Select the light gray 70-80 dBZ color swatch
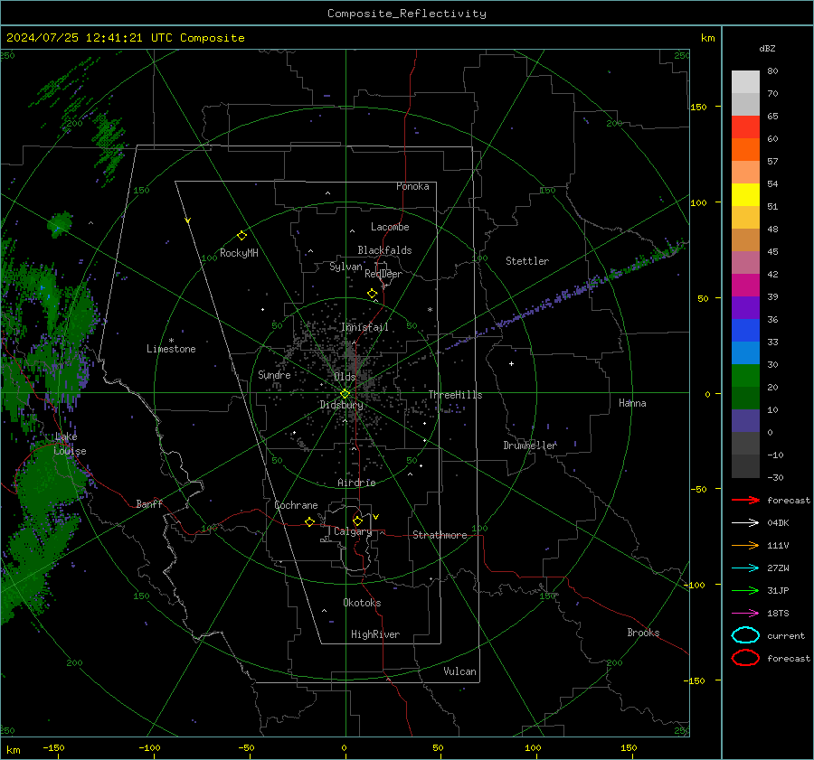 (x=745, y=82)
